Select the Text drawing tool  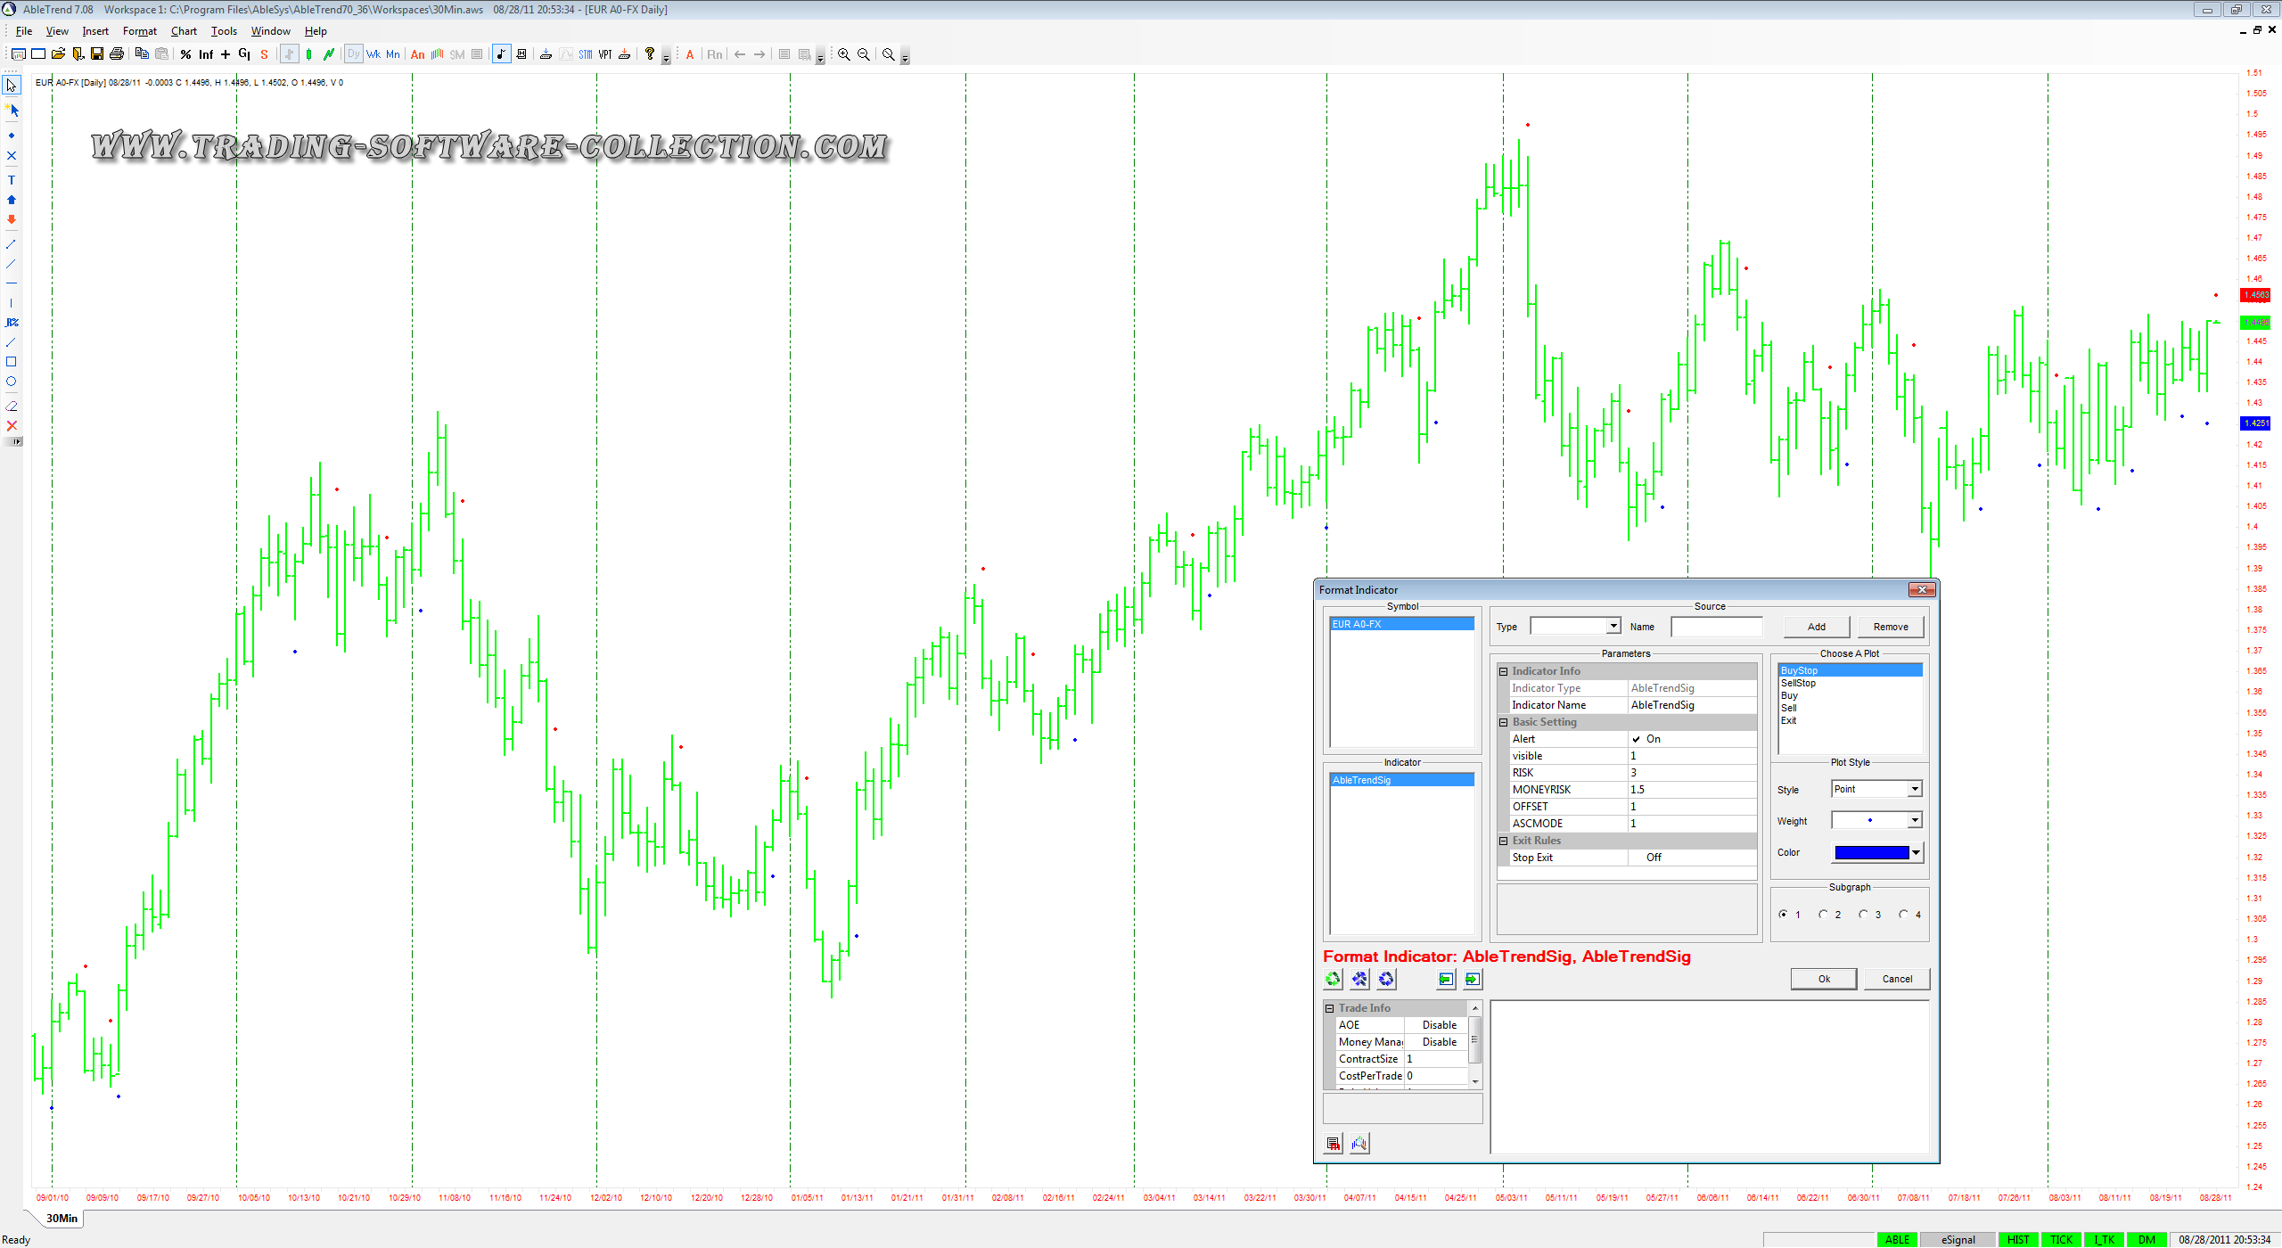12,180
